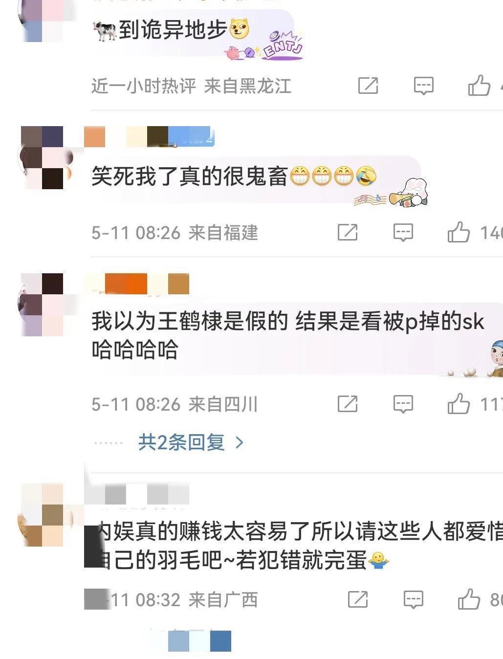Reply to the Sichuan comment

point(403,404)
